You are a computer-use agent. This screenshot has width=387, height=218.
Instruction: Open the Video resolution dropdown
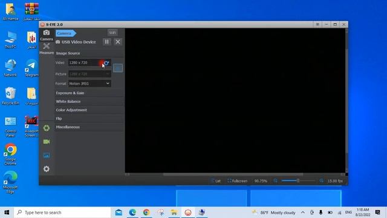point(89,62)
